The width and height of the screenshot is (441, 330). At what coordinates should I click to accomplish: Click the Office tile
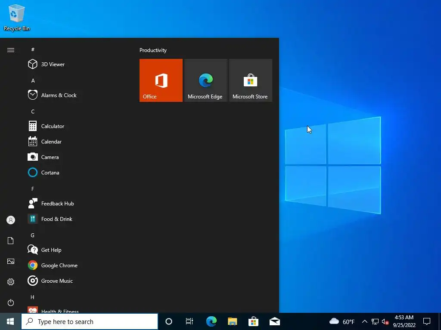tap(161, 80)
